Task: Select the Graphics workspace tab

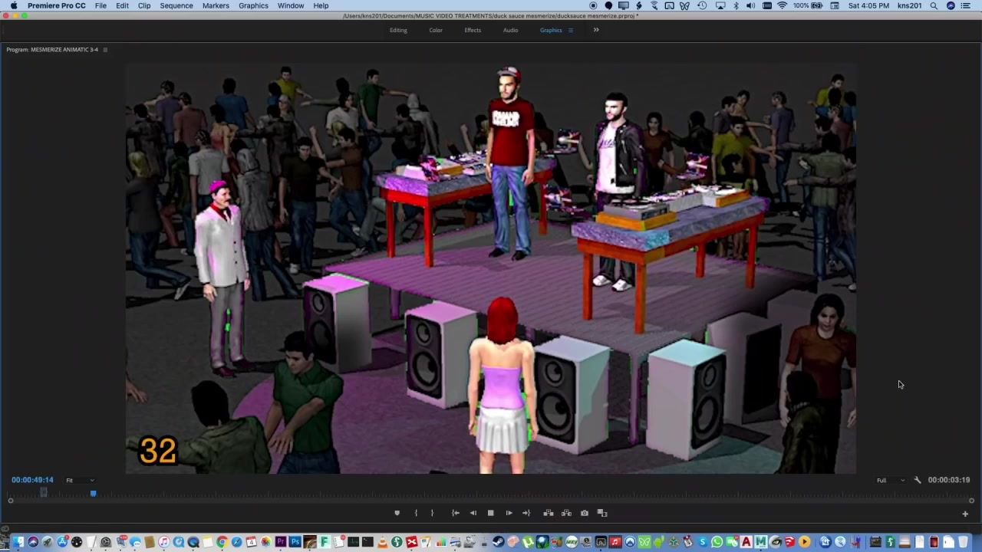Action: click(x=551, y=30)
